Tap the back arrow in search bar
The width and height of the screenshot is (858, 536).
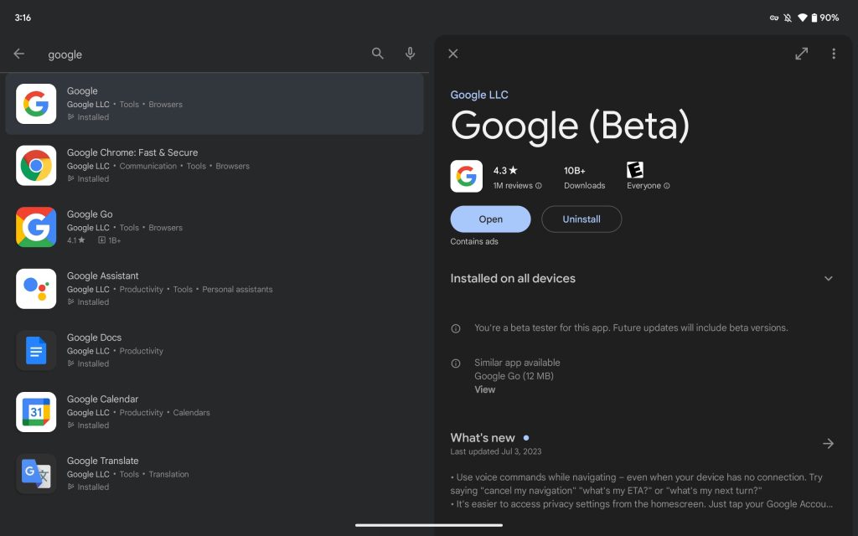[x=19, y=54]
